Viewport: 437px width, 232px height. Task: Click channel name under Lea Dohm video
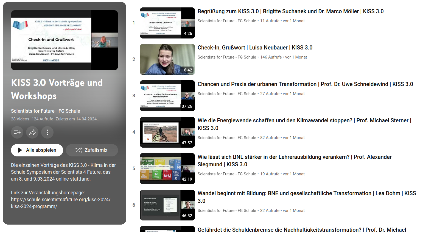227,211
